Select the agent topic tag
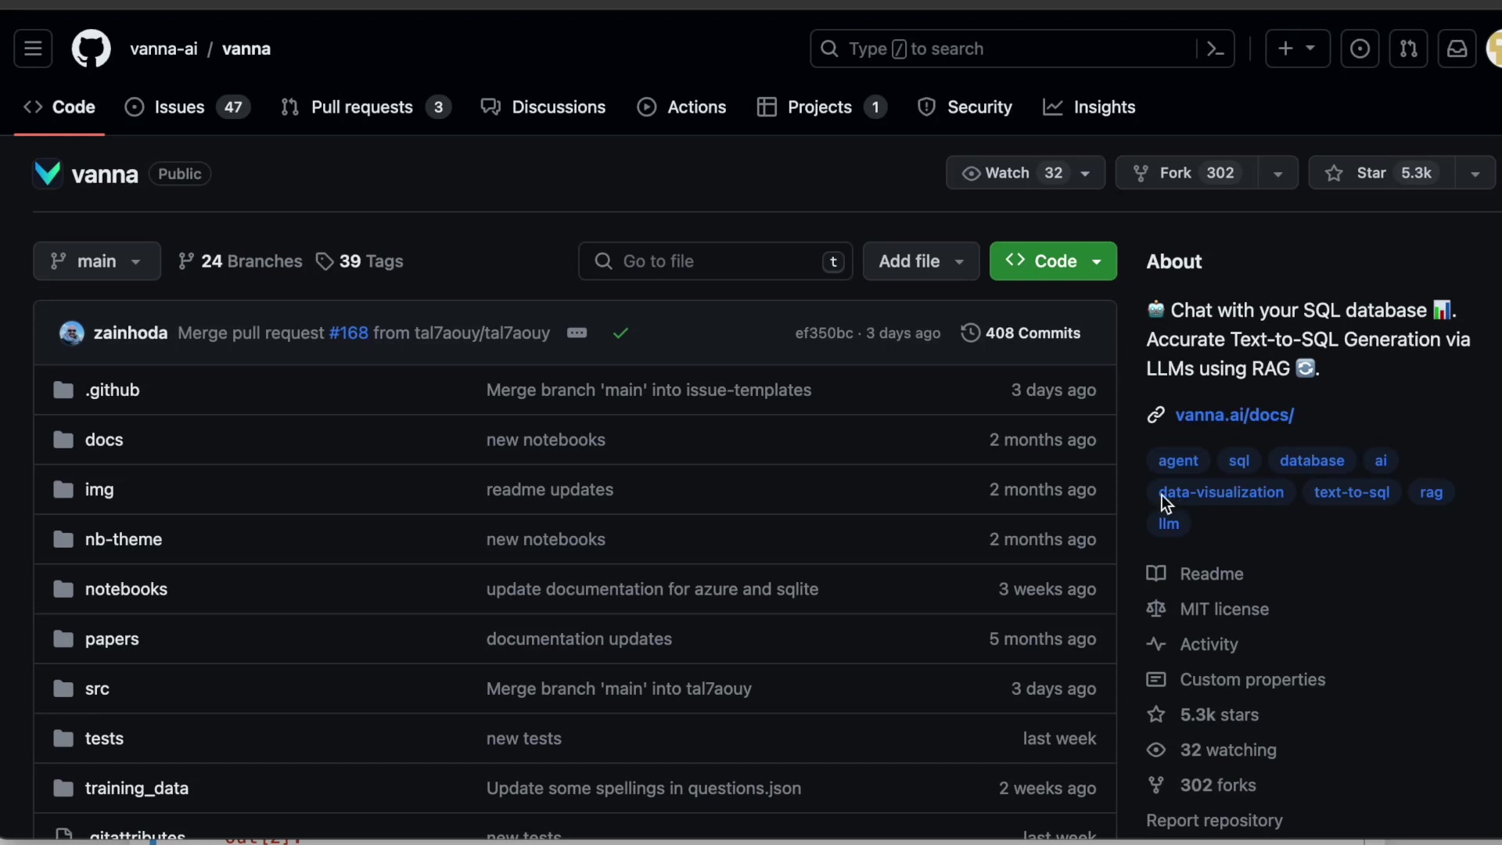Image resolution: width=1502 pixels, height=845 pixels. [x=1178, y=461]
